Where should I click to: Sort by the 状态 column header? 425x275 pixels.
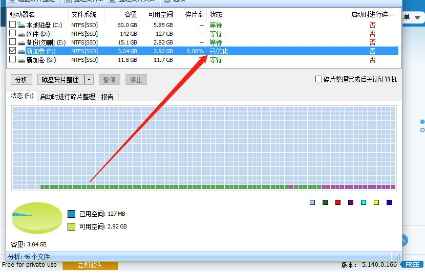(277, 14)
